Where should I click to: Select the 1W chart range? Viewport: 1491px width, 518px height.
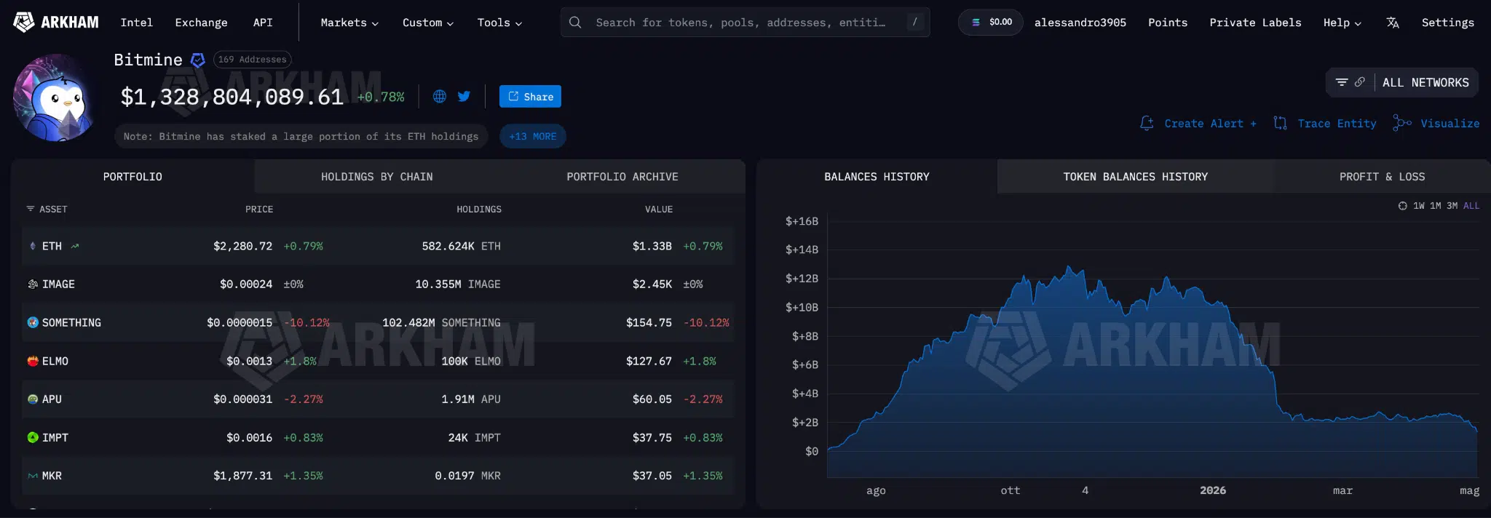click(1419, 206)
